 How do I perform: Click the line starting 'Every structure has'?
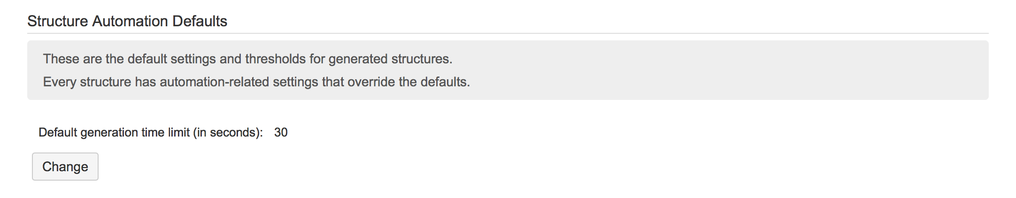coord(256,82)
